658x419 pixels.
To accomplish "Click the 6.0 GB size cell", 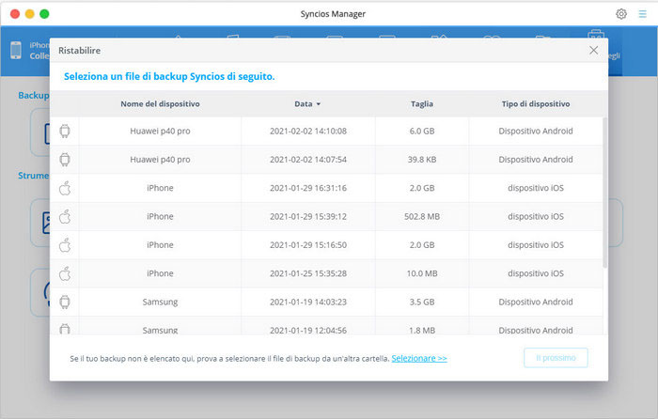I will (422, 131).
